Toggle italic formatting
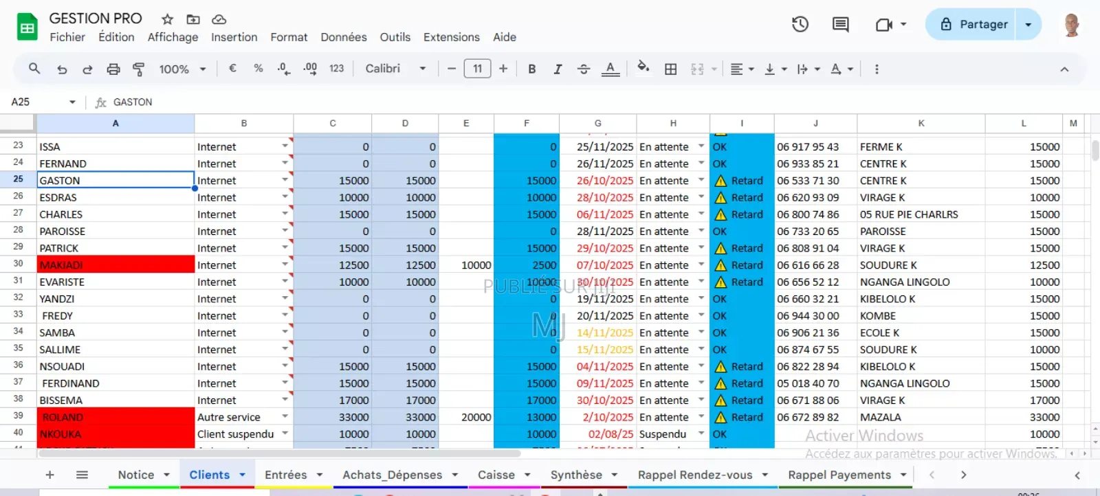Screen dimensions: 1100x496 click(558, 69)
